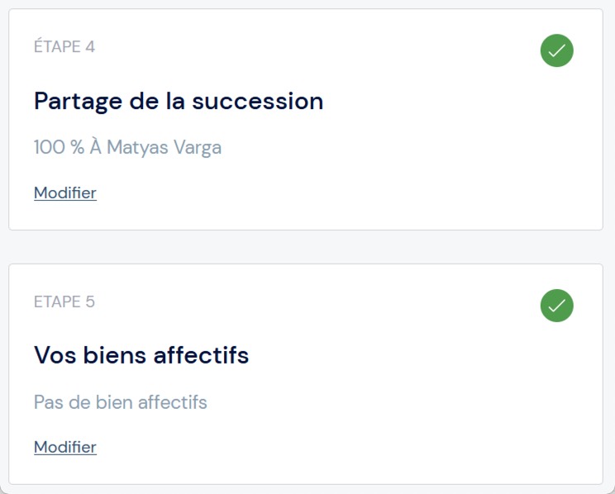Click the gray gap between the two step cards
The width and height of the screenshot is (615, 494).
pos(306,247)
